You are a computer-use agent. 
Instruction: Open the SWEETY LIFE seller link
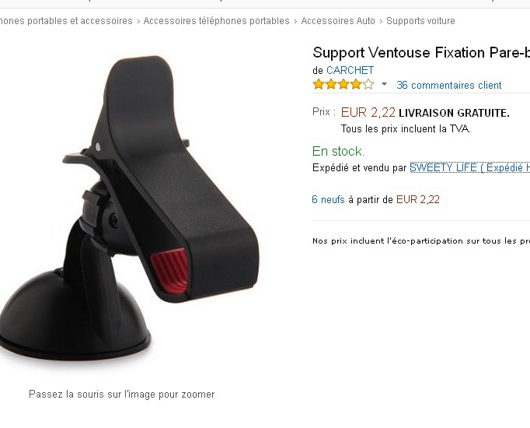[470, 167]
